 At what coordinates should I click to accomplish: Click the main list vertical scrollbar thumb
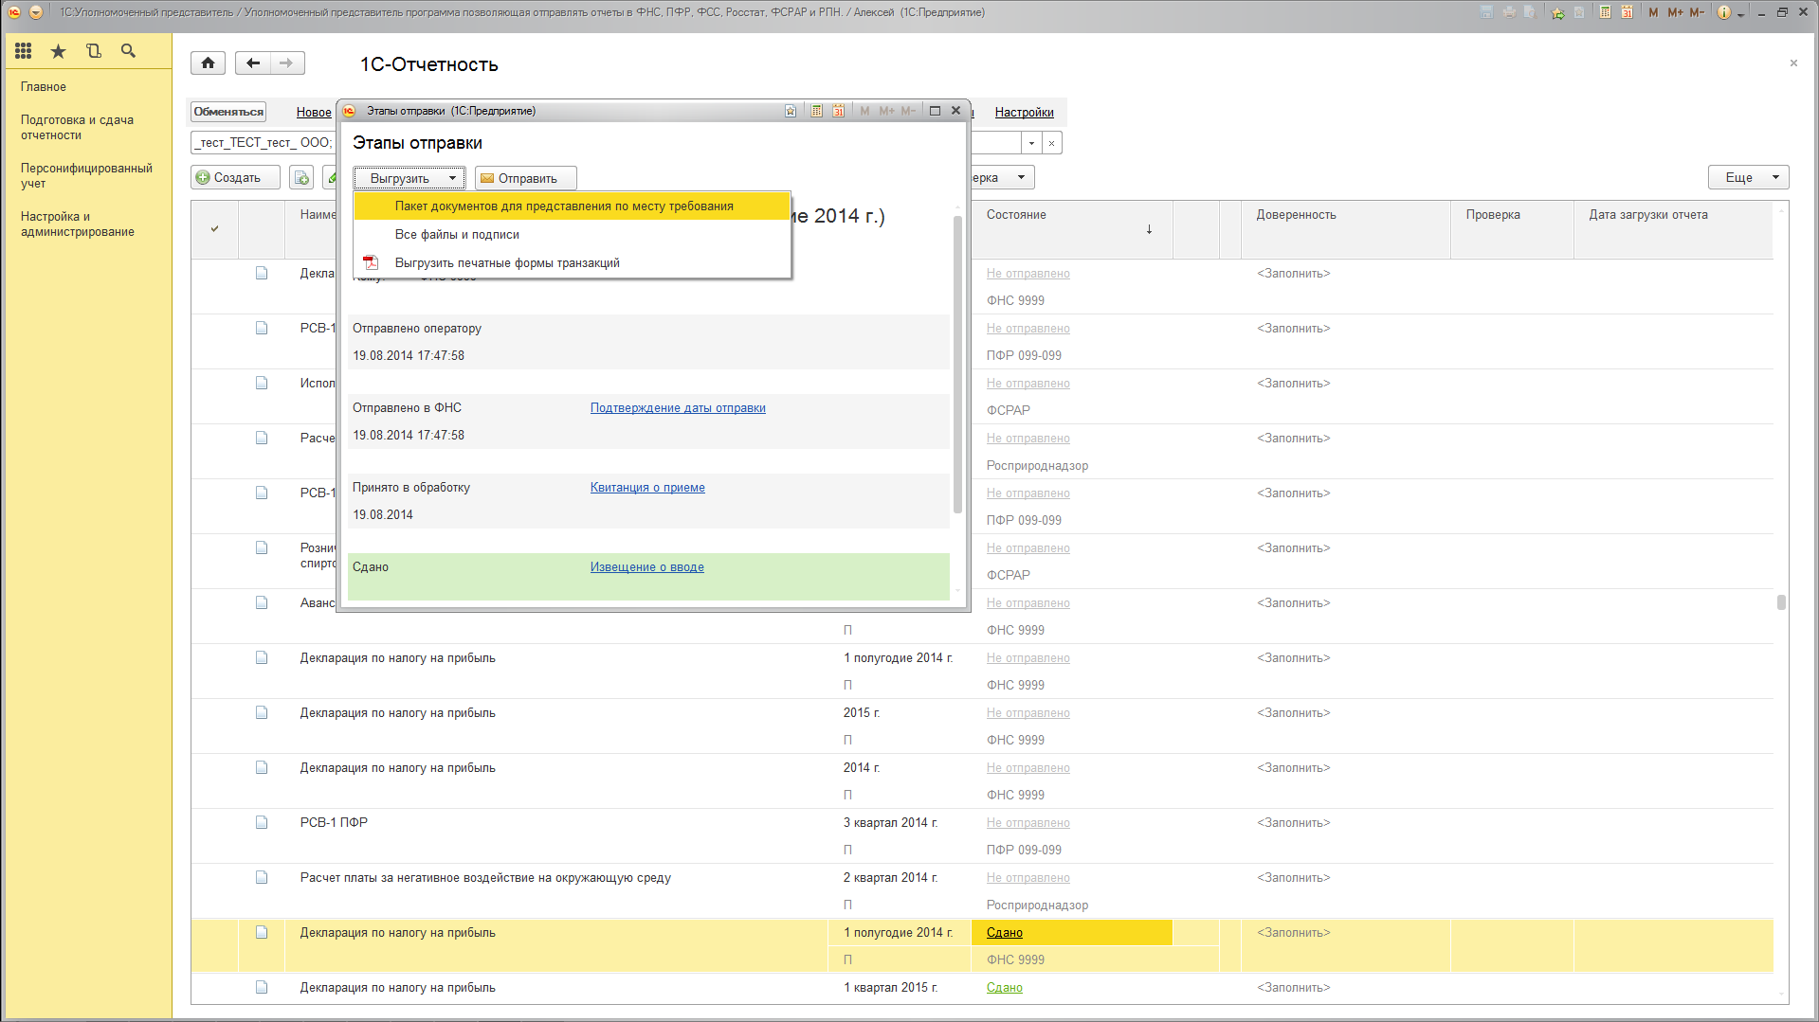point(1781,602)
